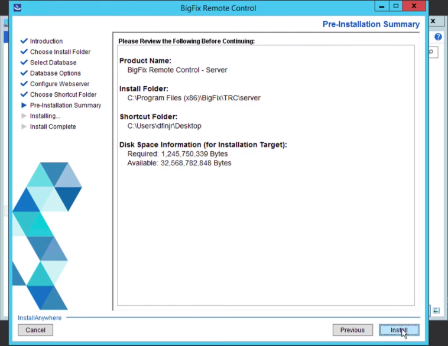
Task: Click the Disk Space Information heading
Action: point(203,145)
